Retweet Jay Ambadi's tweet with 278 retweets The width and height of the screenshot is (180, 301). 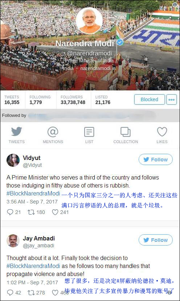[x=31, y=293]
